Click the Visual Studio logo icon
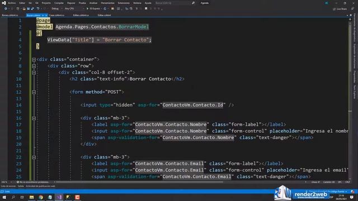This screenshot has width=358, height=201. (3, 3)
